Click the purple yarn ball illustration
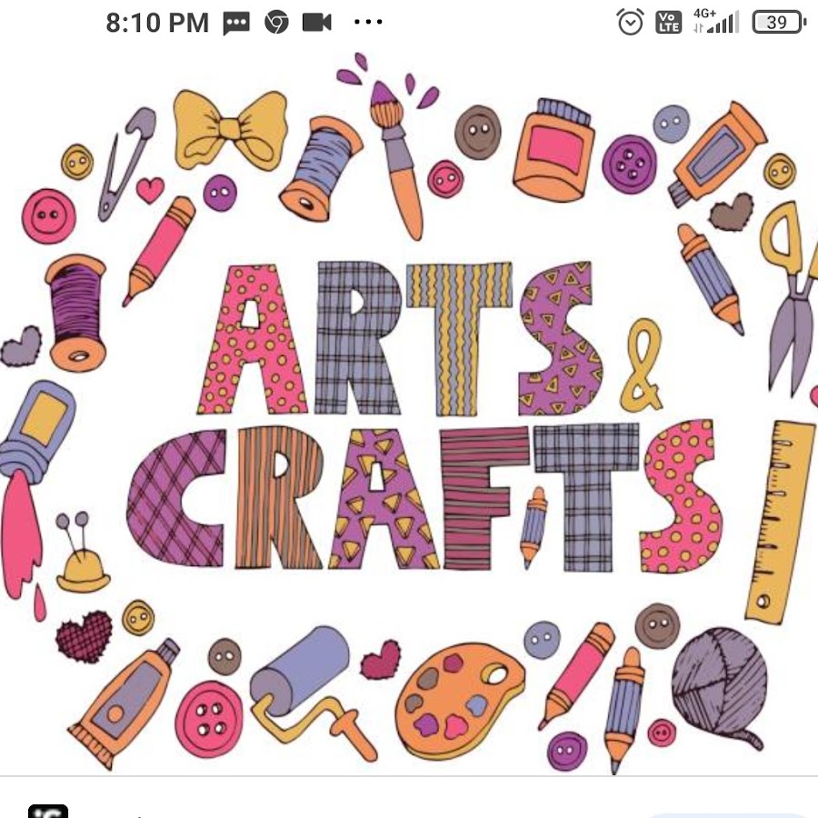 [x=720, y=685]
